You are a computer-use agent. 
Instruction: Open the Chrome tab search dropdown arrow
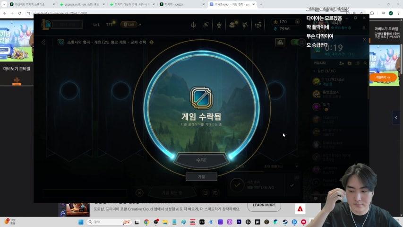(x=4, y=4)
